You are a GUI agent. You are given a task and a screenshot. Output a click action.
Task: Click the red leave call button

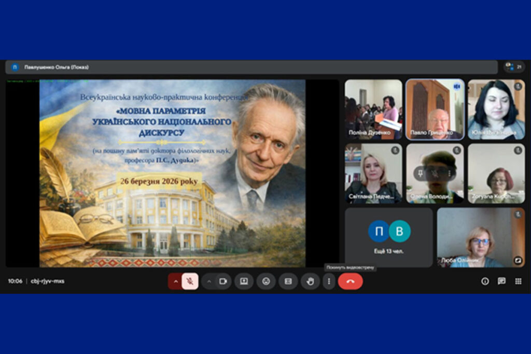[x=350, y=281]
